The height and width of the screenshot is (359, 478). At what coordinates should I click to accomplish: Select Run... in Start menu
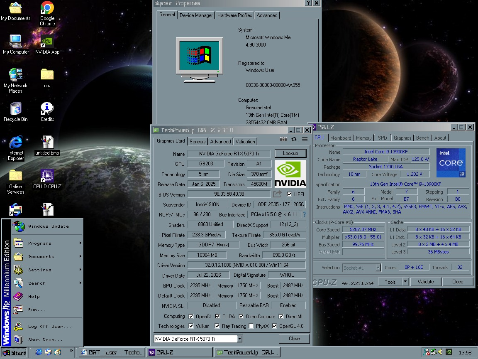click(47, 310)
